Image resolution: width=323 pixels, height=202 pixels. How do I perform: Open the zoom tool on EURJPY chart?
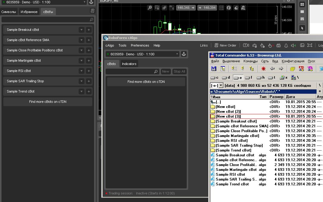click(150, 8)
